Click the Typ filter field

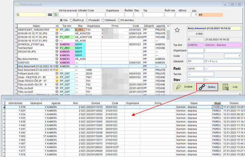click(153, 15)
